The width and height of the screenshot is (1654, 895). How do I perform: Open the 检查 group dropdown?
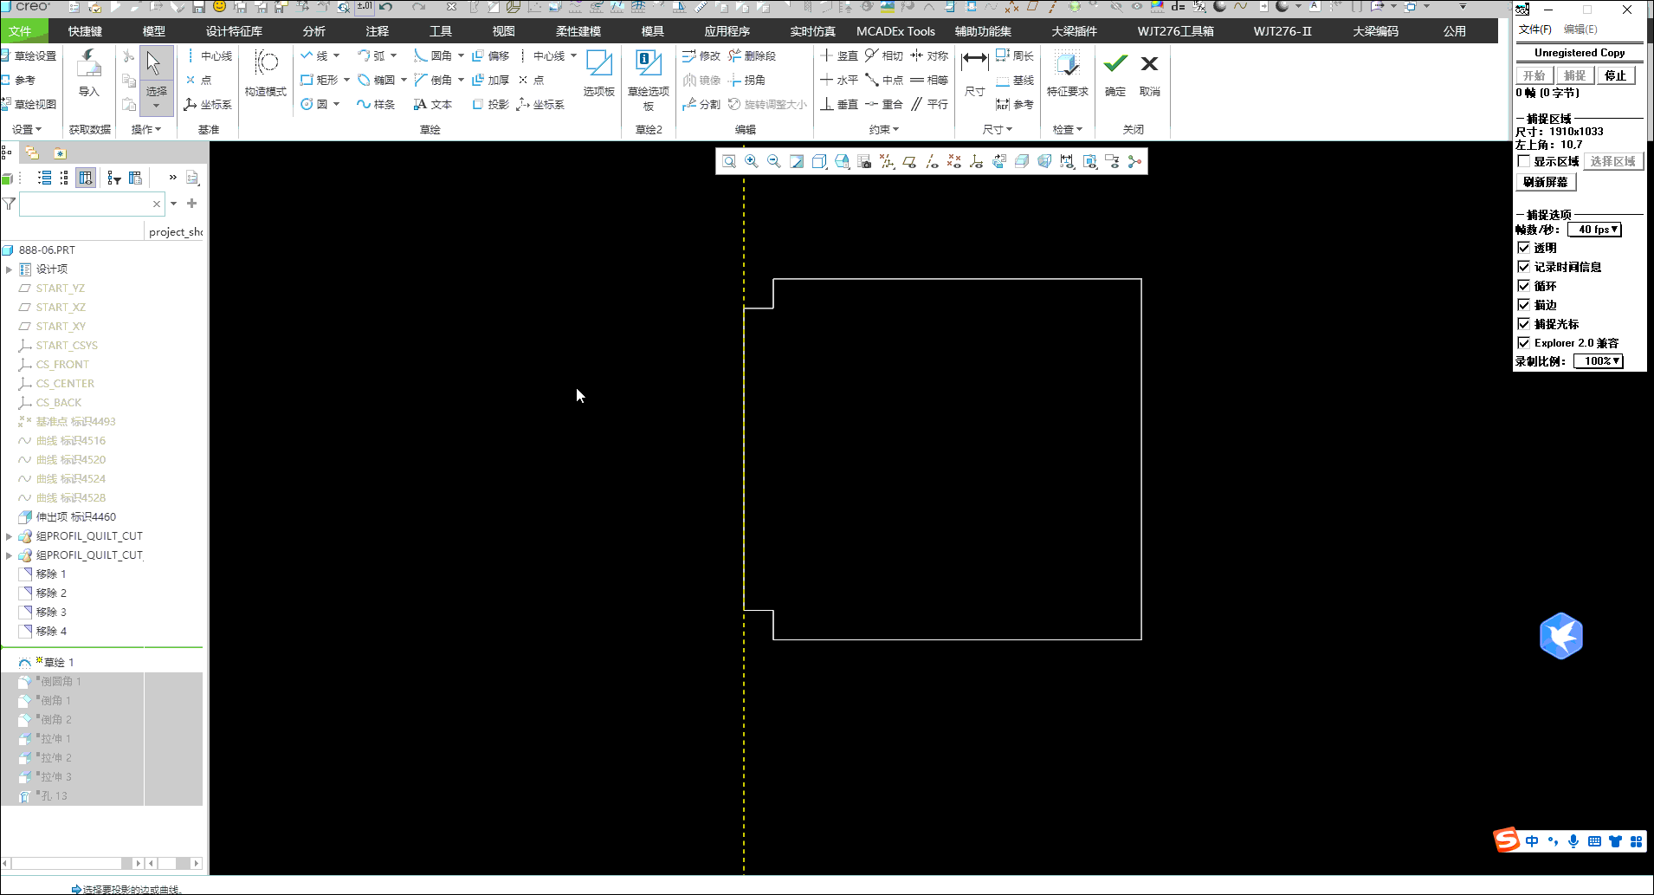1068,129
